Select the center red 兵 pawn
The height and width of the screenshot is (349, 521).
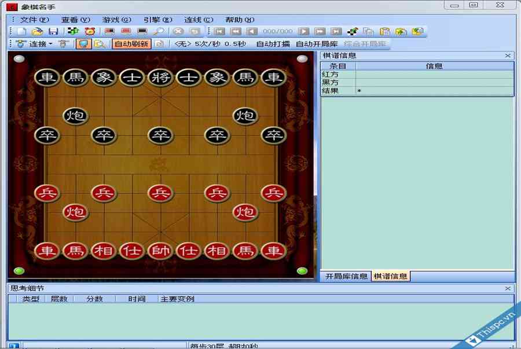160,193
